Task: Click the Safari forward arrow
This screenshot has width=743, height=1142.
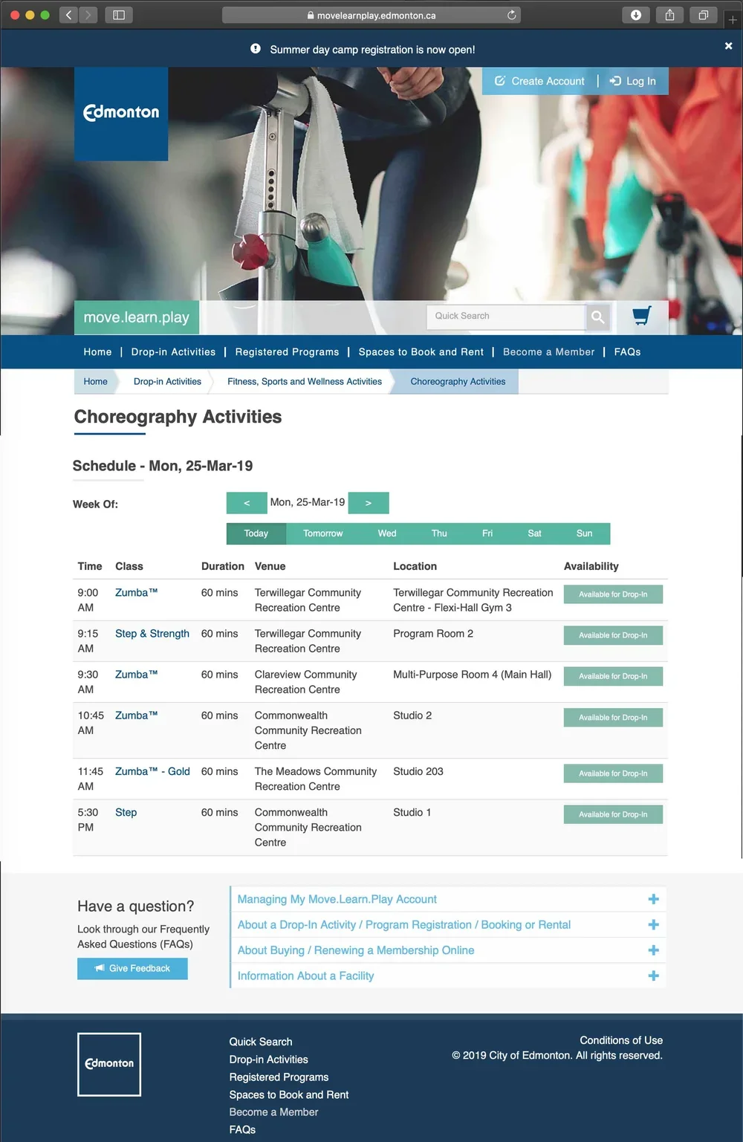Action: click(x=88, y=15)
